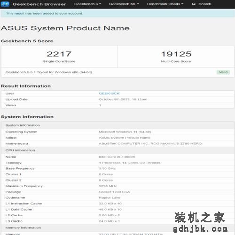Select the 14 Cores, 20 Threads topology value
Image resolution: width=235 pixels, height=235 pixels.
click(x=130, y=163)
